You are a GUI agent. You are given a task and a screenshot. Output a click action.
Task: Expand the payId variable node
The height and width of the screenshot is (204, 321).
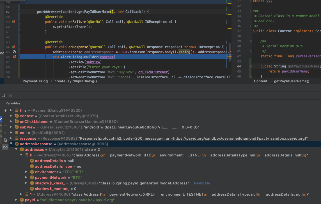tap(16, 200)
